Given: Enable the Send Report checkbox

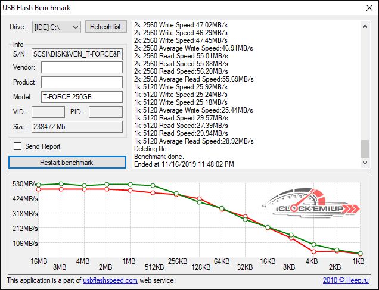Looking at the screenshot, I should pyautogui.click(x=17, y=146).
